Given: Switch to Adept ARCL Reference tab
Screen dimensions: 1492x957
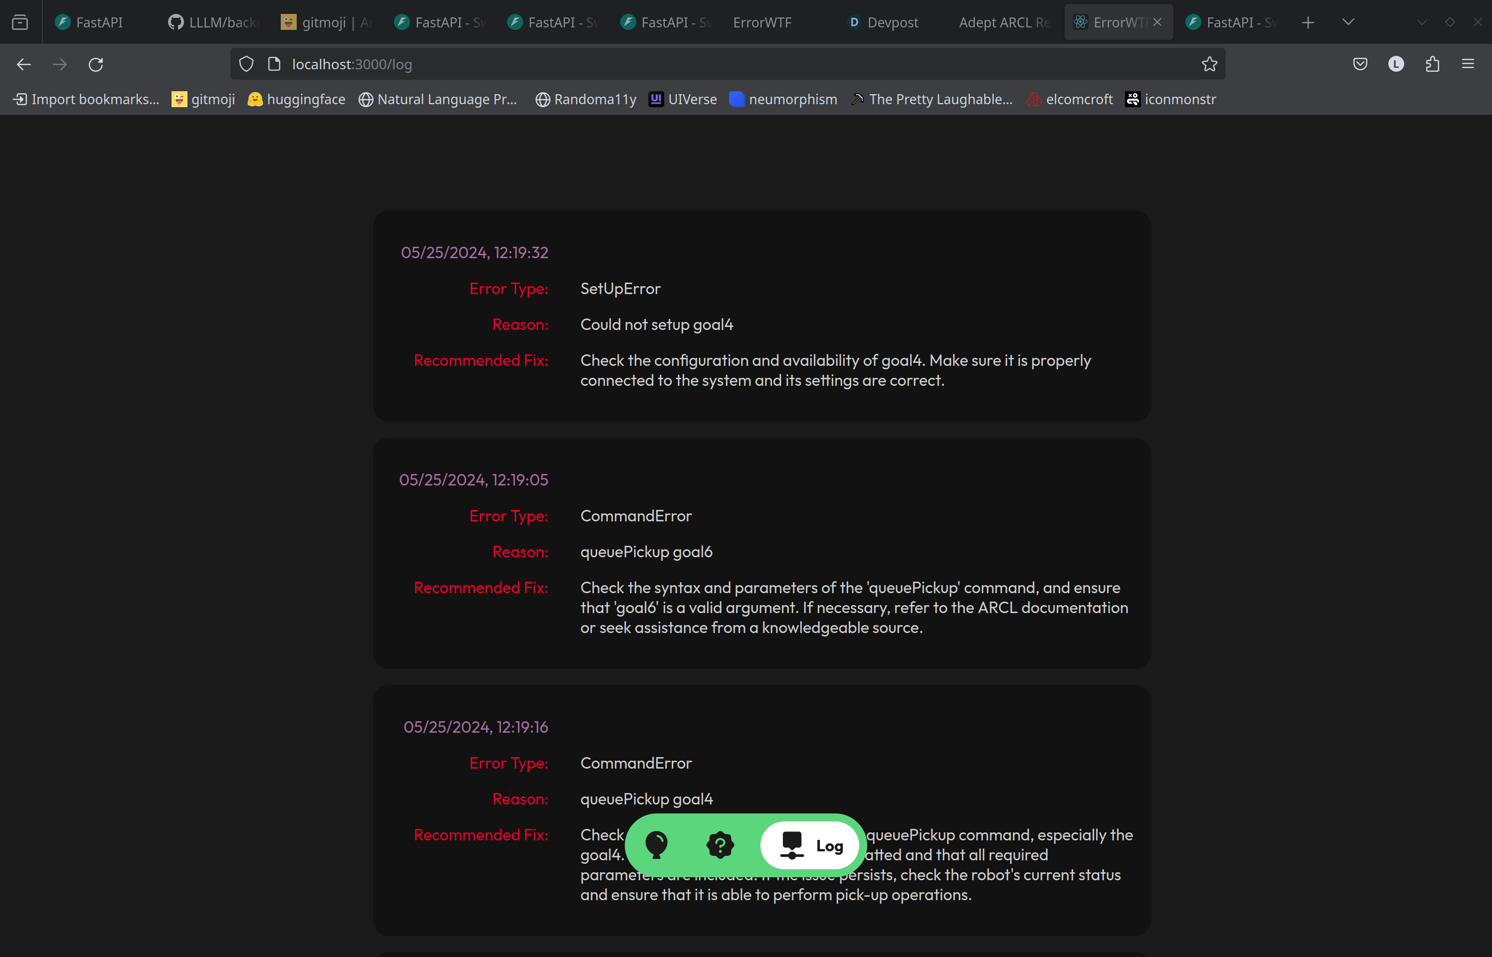Looking at the screenshot, I should click(1003, 22).
